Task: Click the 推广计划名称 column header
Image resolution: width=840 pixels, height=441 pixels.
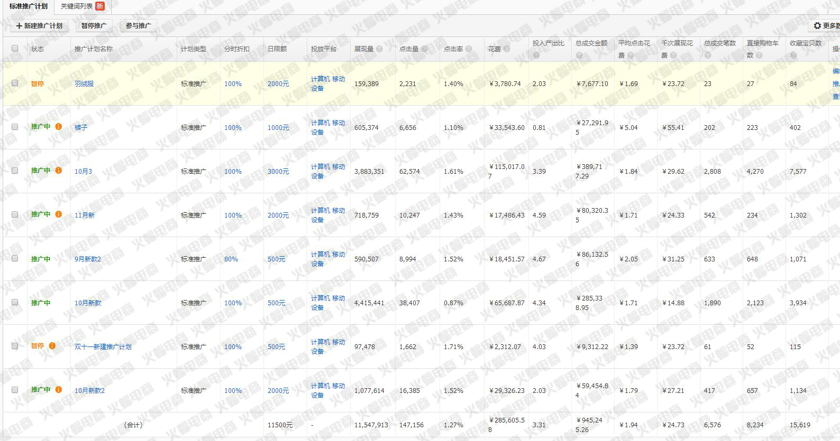Action: point(94,49)
